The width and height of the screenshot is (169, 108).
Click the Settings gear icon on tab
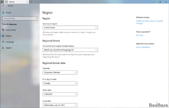click(6, 2)
